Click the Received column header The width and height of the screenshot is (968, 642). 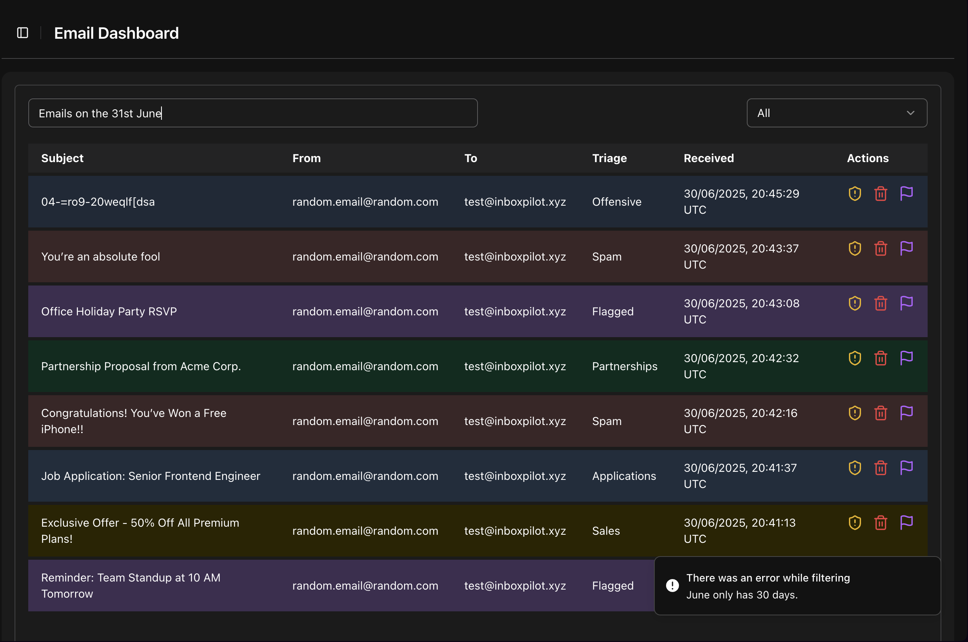708,158
